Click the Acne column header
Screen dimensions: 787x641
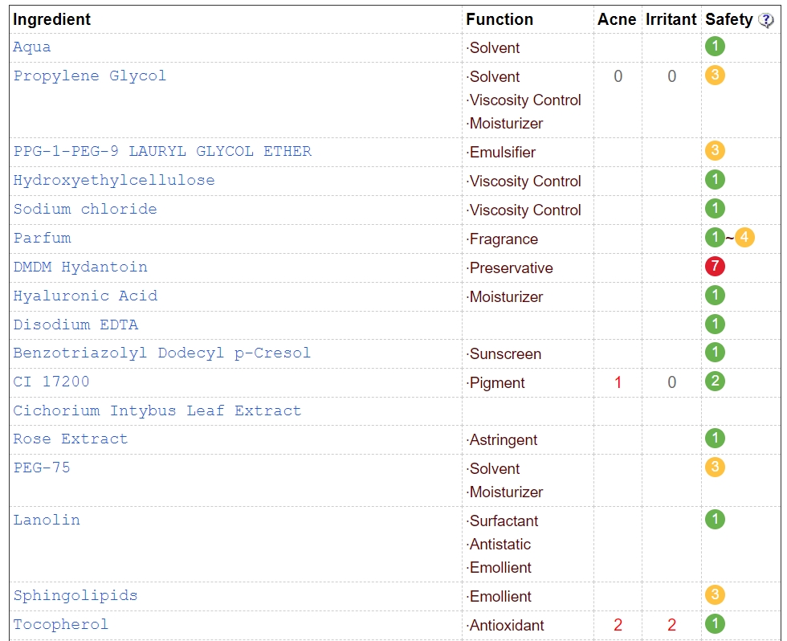[x=617, y=19]
